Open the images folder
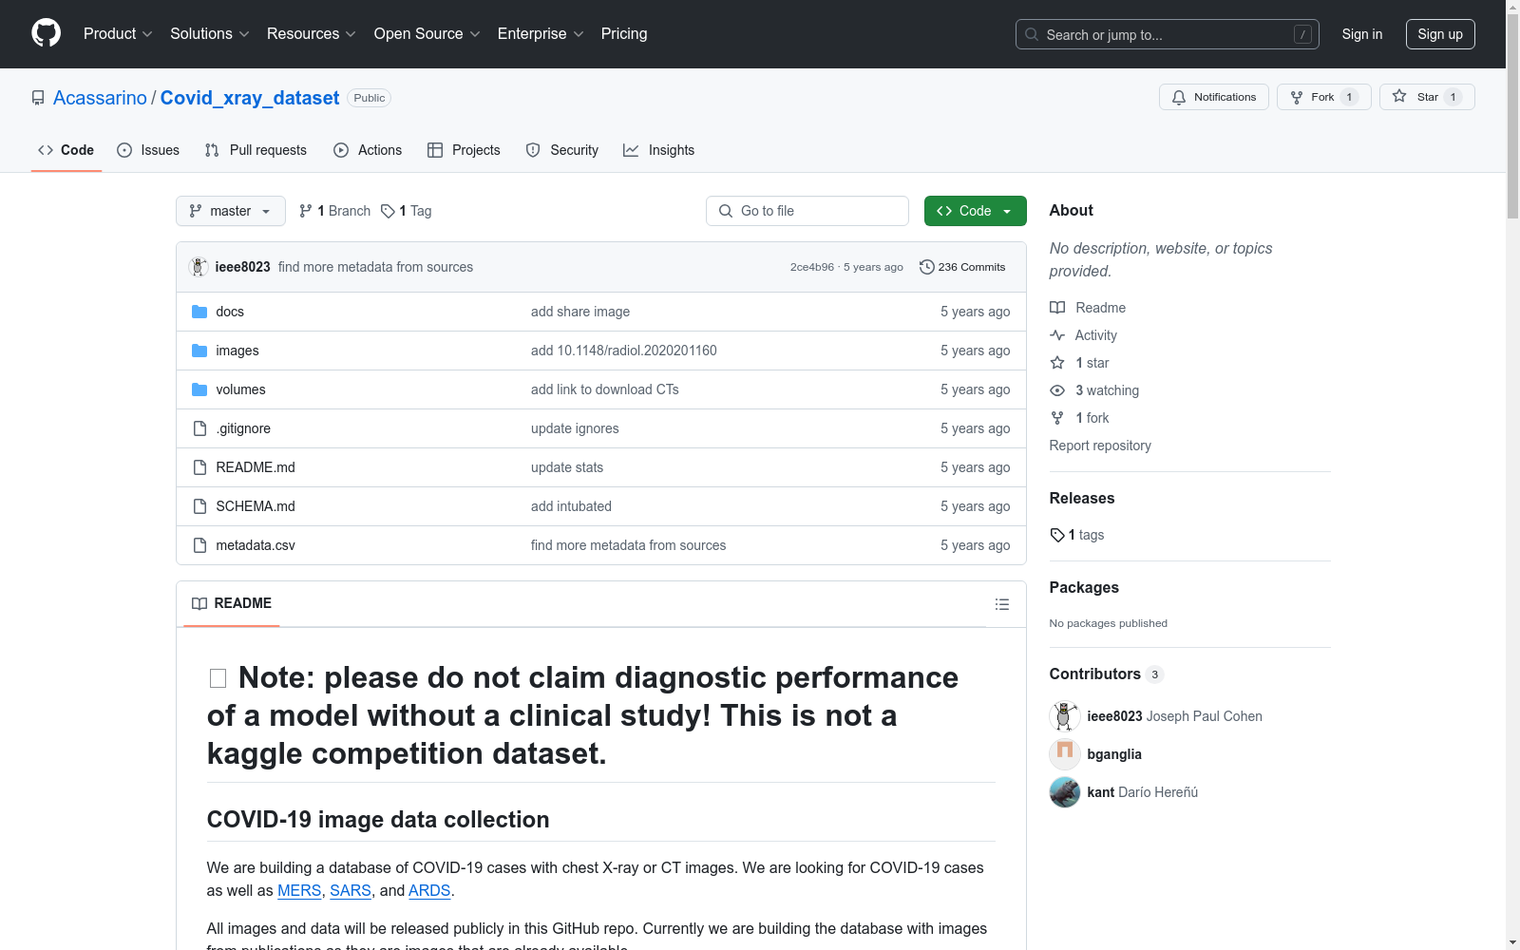1520x950 pixels. pos(237,351)
